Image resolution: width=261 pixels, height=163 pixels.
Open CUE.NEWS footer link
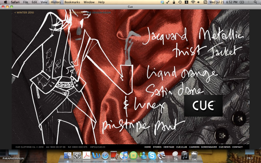[x=225, y=147]
